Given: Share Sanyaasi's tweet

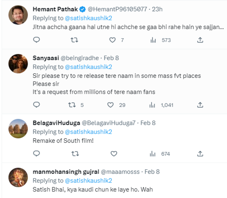Looking at the screenshot, I should (200, 105).
